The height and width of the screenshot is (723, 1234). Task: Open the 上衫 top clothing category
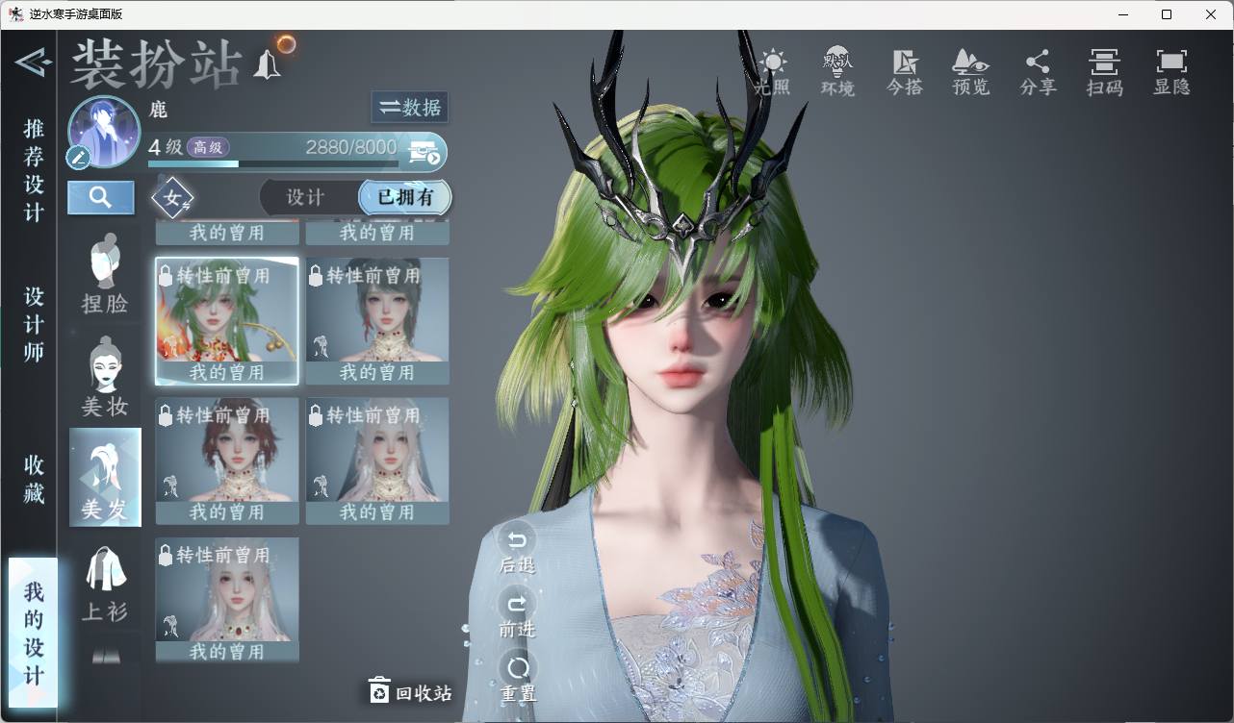click(x=105, y=583)
